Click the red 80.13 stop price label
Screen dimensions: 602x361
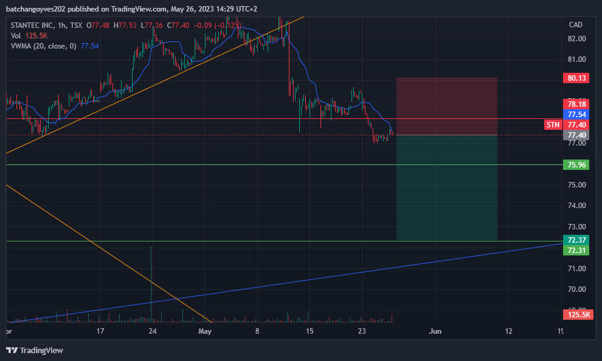[576, 78]
